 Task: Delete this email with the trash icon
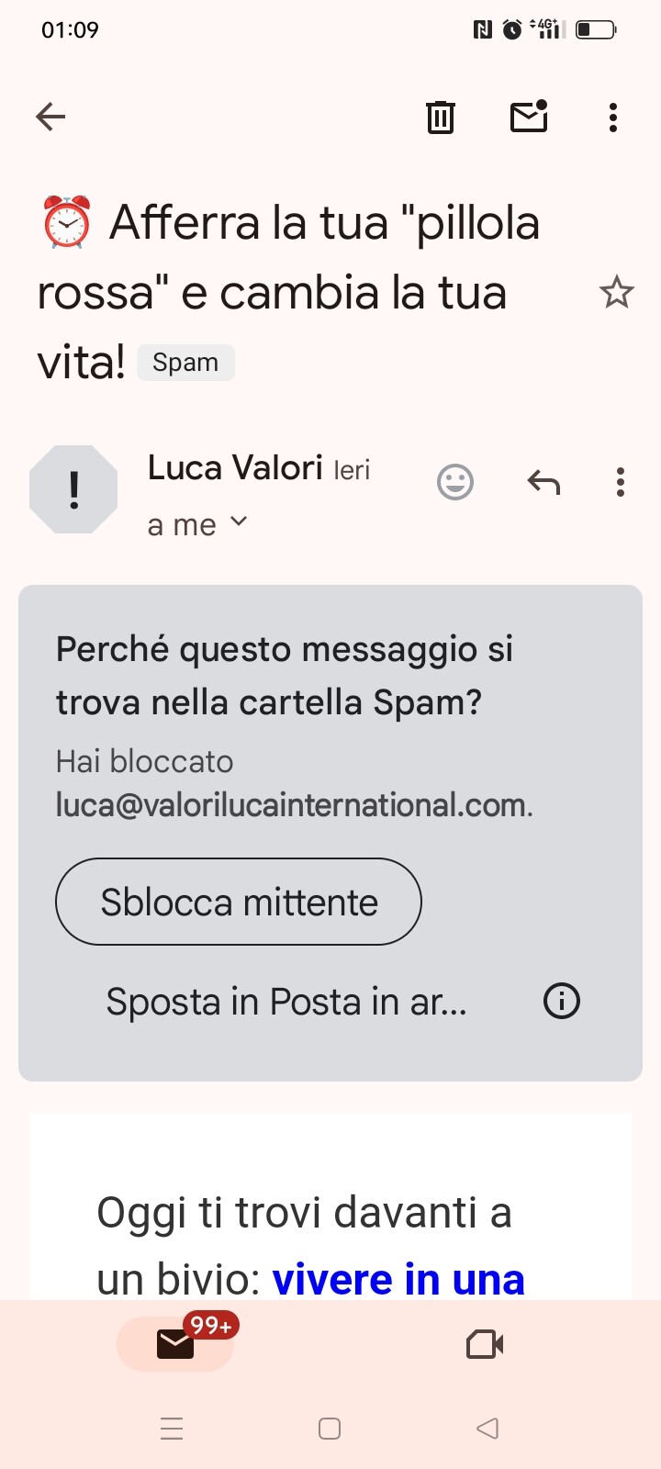coord(441,117)
